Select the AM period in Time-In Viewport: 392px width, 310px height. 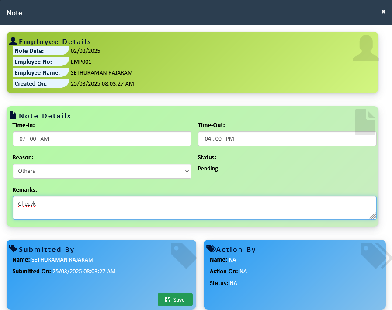pyautogui.click(x=45, y=139)
